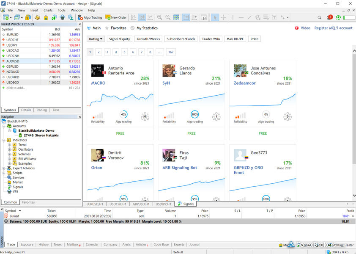Select the trendline drawing tool
This screenshot has height=254, width=356.
coord(249,17)
